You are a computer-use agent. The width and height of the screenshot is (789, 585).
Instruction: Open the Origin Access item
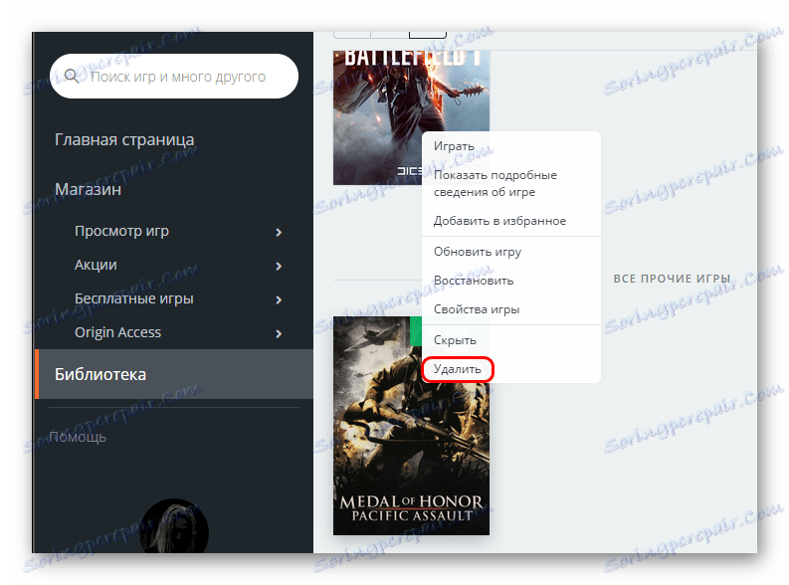coord(117,332)
